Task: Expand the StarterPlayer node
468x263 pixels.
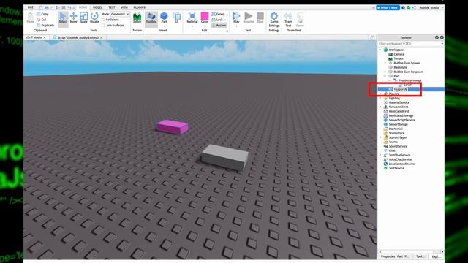Action: 380,137
